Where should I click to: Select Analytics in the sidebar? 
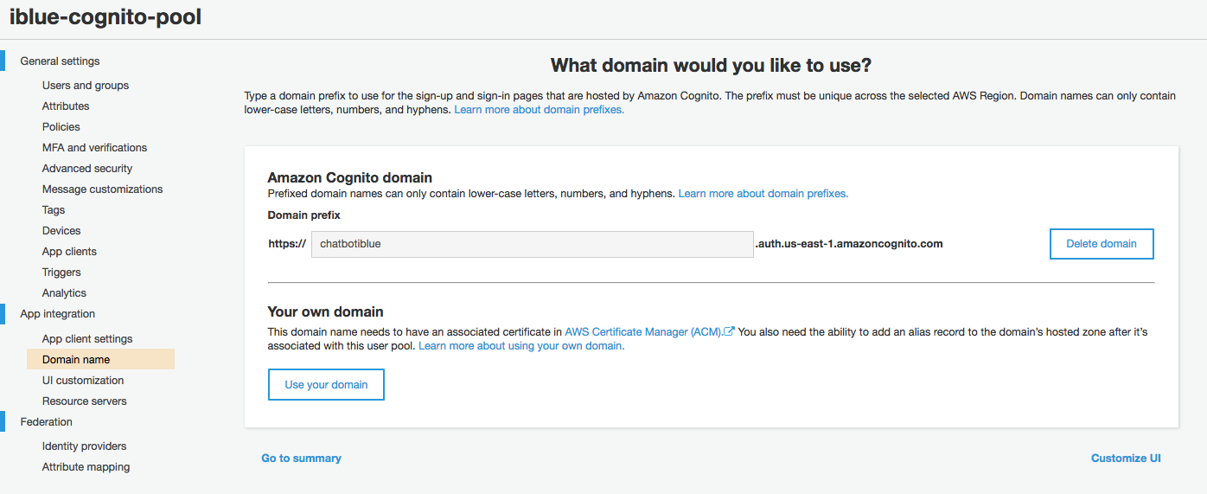coord(64,293)
